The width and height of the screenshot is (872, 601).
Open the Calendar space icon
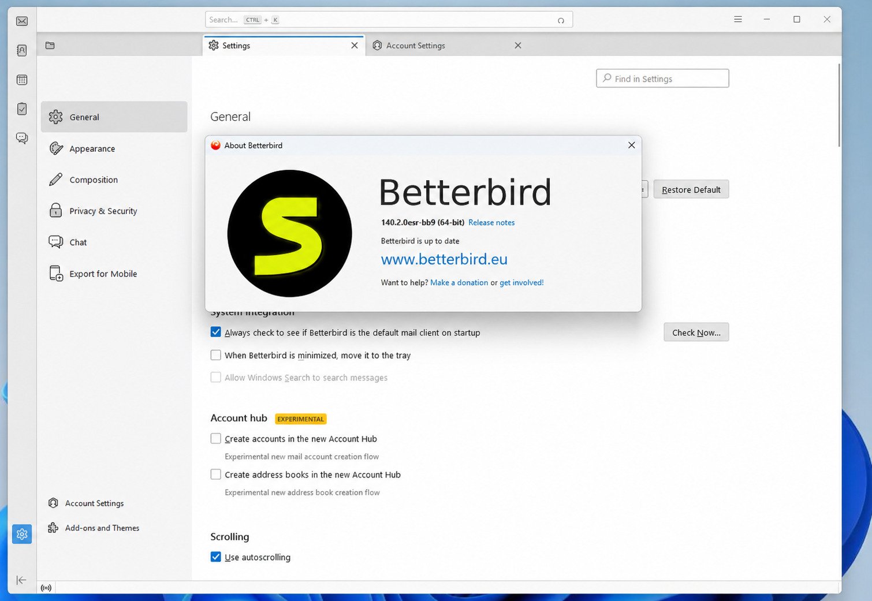click(22, 80)
